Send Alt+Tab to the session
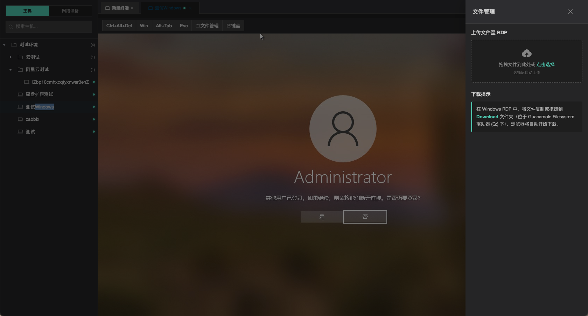588x316 pixels. click(x=164, y=26)
